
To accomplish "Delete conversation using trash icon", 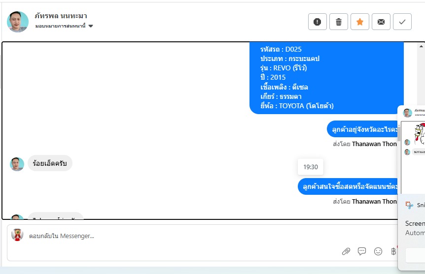I will pyautogui.click(x=339, y=22).
